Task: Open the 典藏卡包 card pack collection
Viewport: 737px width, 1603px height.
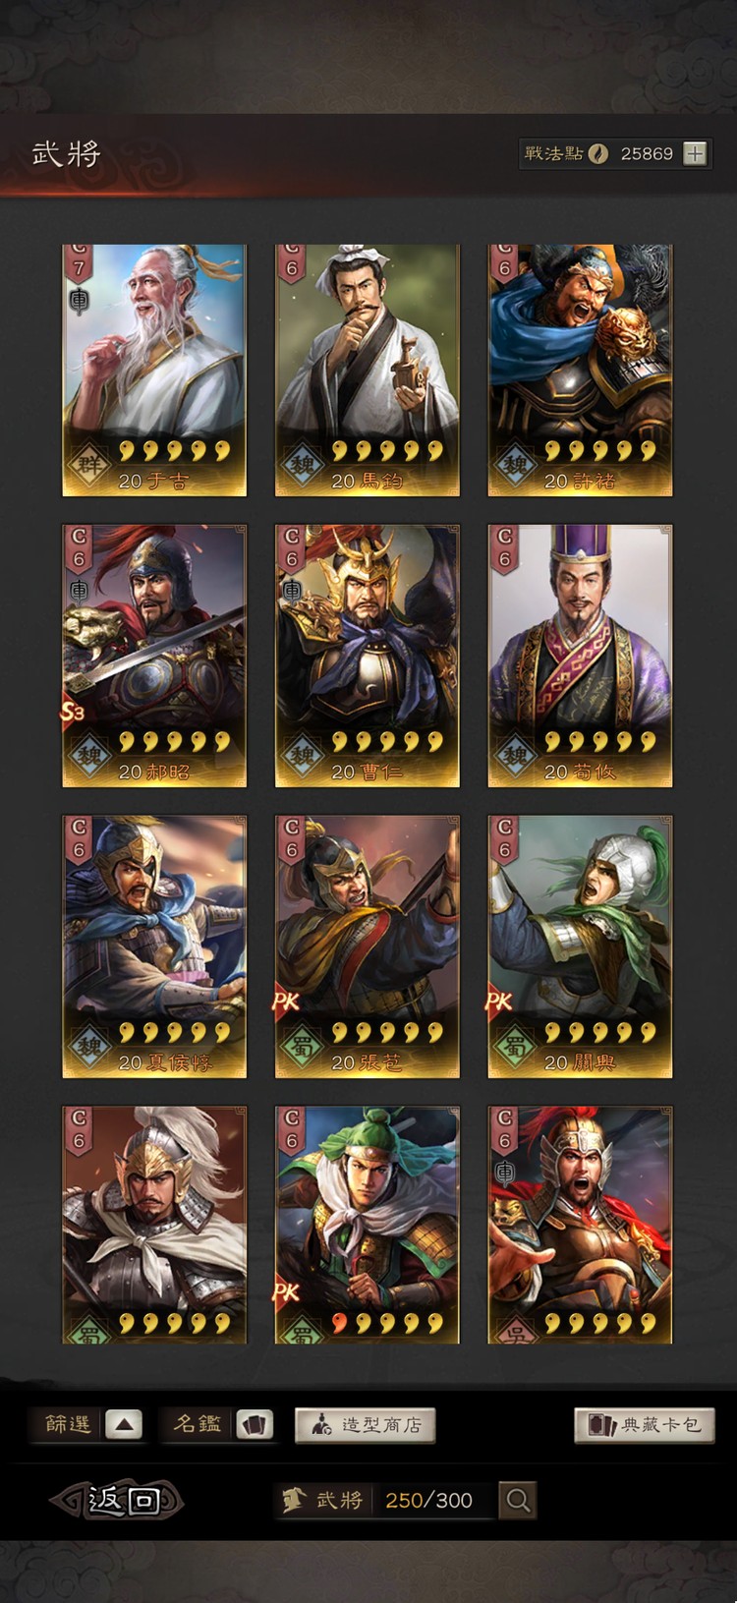Action: (645, 1424)
